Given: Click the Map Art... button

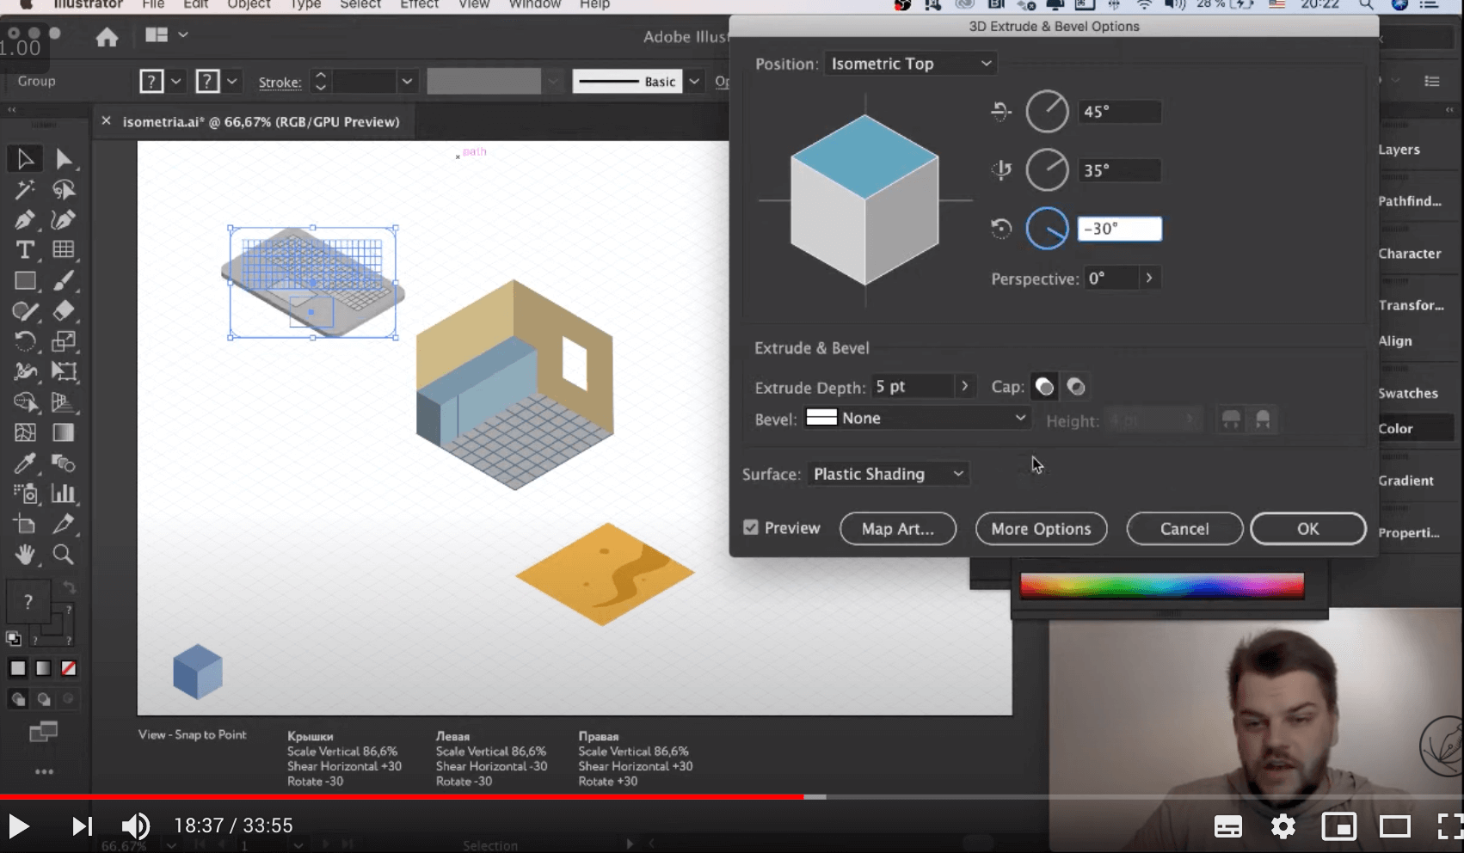Looking at the screenshot, I should (x=897, y=529).
